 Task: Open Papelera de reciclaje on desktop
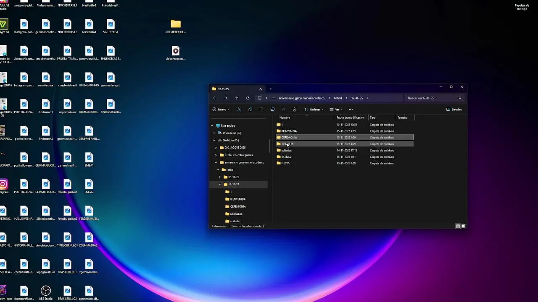click(522, 7)
